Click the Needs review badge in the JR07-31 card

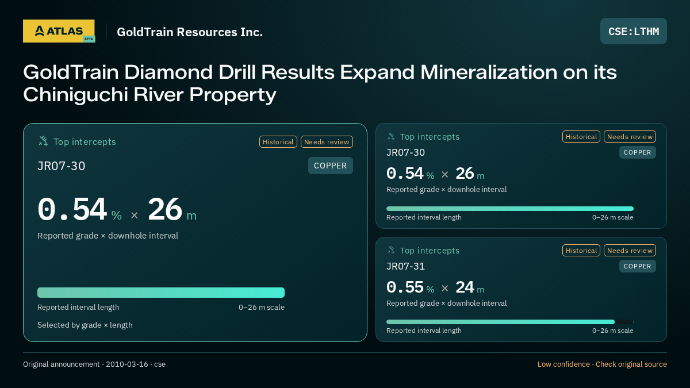[x=630, y=250]
